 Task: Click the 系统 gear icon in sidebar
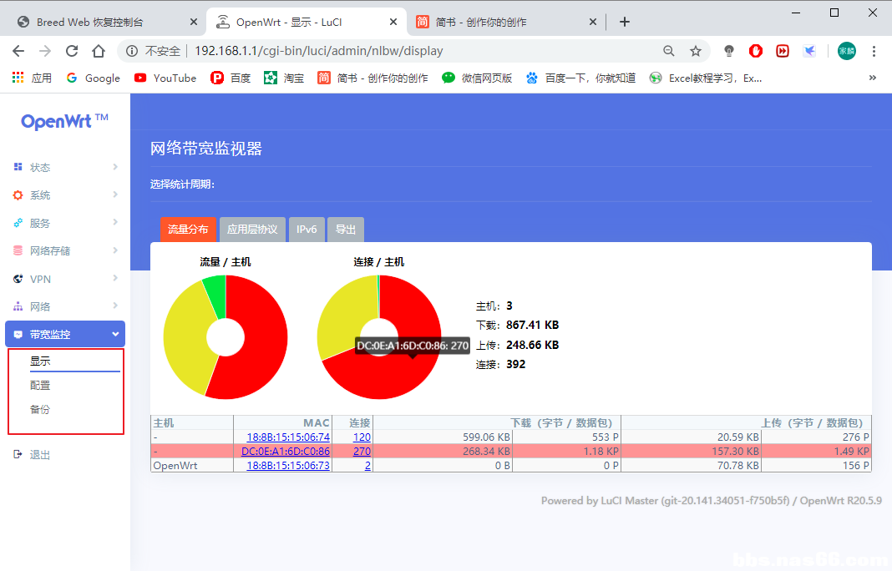(x=18, y=195)
